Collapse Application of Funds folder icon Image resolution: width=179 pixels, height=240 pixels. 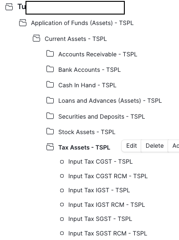click(23, 23)
